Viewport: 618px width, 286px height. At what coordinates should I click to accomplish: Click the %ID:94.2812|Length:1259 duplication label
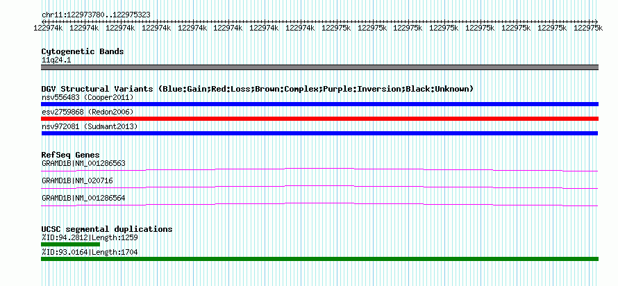[90, 237]
